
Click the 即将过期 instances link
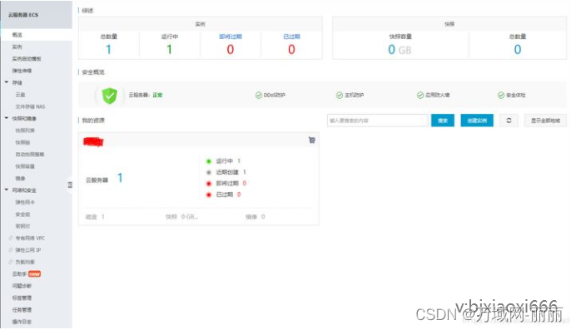click(231, 37)
